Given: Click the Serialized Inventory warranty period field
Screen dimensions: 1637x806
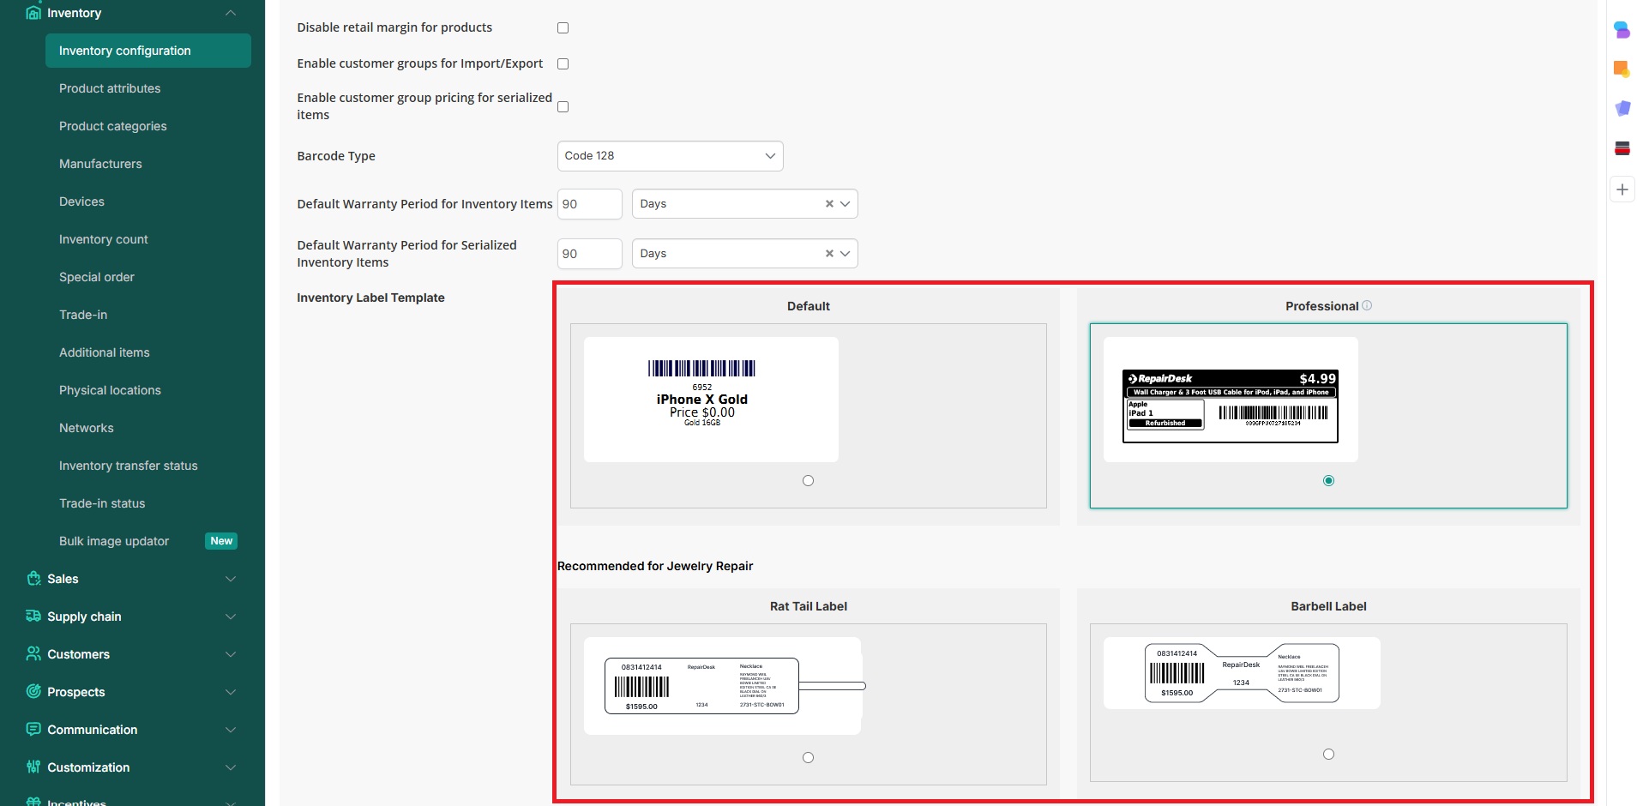Looking at the screenshot, I should (x=589, y=254).
